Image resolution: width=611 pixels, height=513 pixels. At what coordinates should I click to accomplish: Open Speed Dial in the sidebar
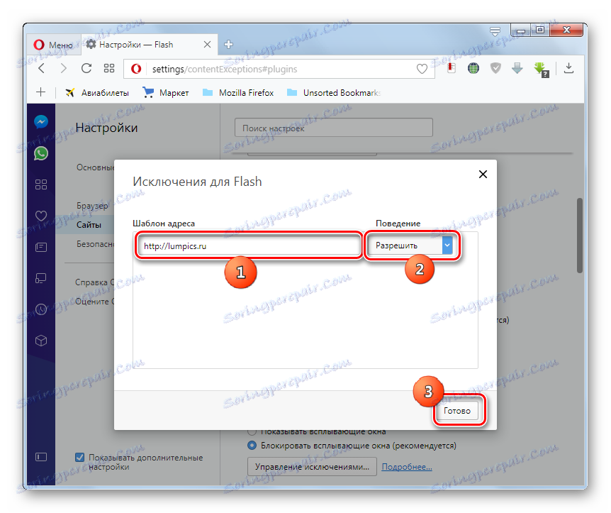41,184
